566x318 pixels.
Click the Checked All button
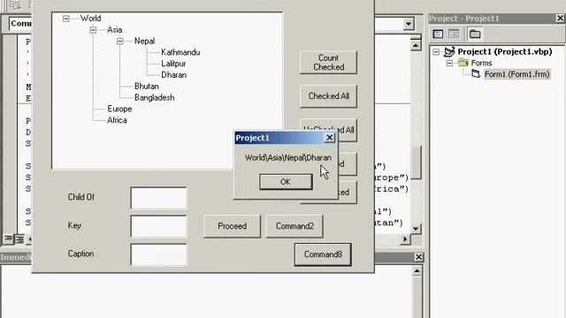(328, 96)
